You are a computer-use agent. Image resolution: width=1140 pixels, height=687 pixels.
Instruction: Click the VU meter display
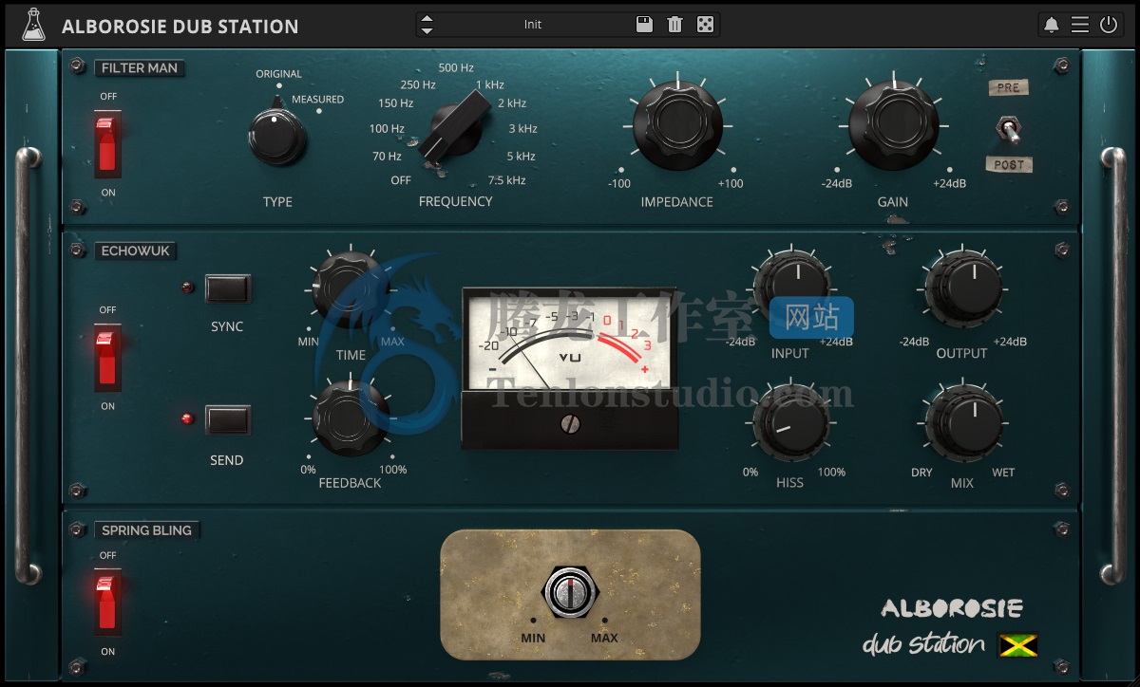[x=570, y=342]
